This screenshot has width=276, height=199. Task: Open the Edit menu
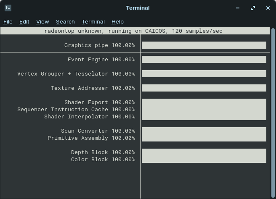[x=24, y=22]
